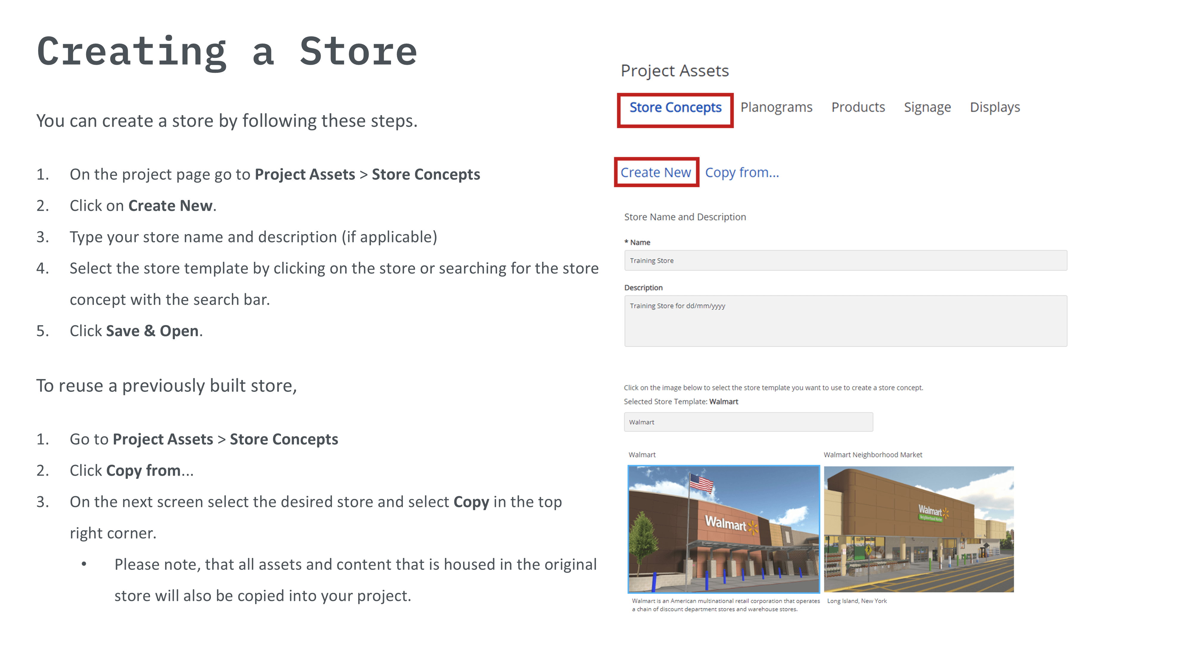Click the Walmart corporation description caption
Viewport: 1192px width, 671px height.
point(725,605)
